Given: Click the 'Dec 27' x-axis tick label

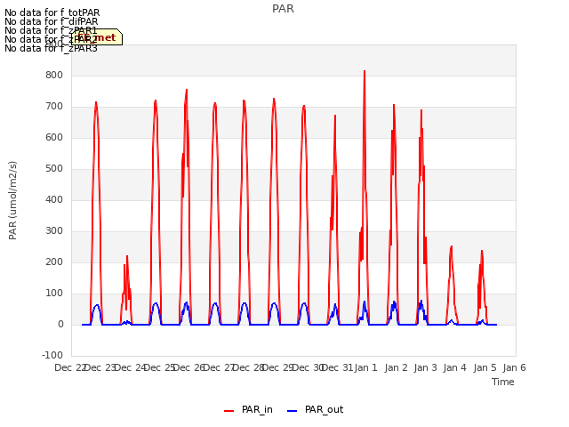Looking at the screenshot, I should (220, 367).
